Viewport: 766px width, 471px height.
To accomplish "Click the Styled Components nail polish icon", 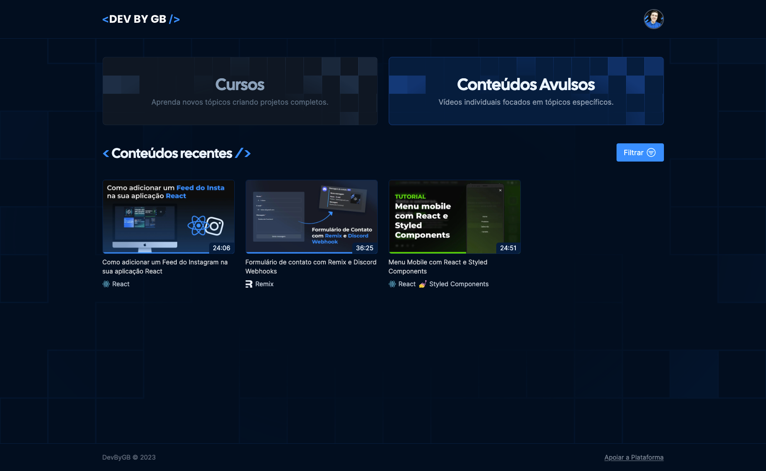I will coord(423,284).
